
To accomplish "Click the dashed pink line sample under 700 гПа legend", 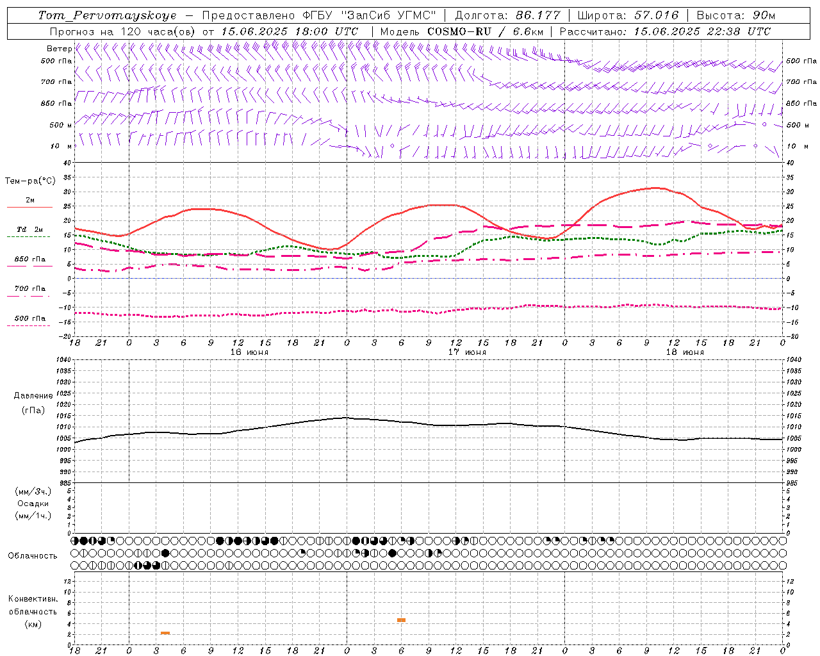I will pos(29,296).
